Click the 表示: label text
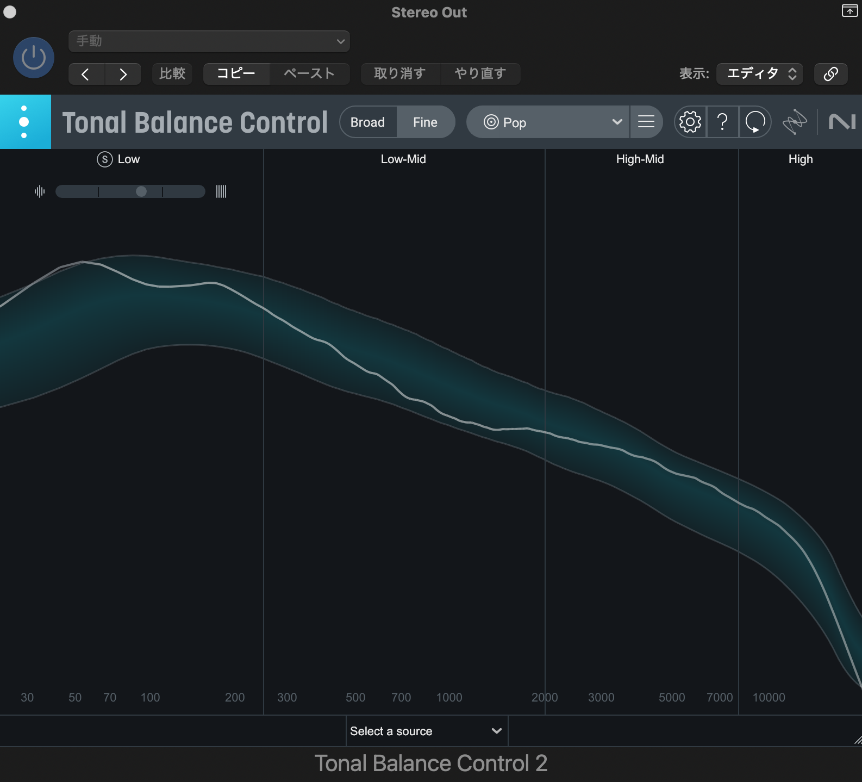The image size is (862, 782). tap(694, 74)
